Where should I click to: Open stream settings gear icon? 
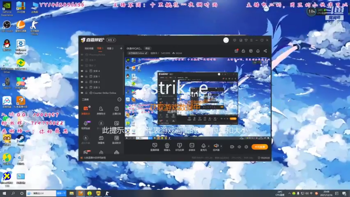tap(246, 147)
